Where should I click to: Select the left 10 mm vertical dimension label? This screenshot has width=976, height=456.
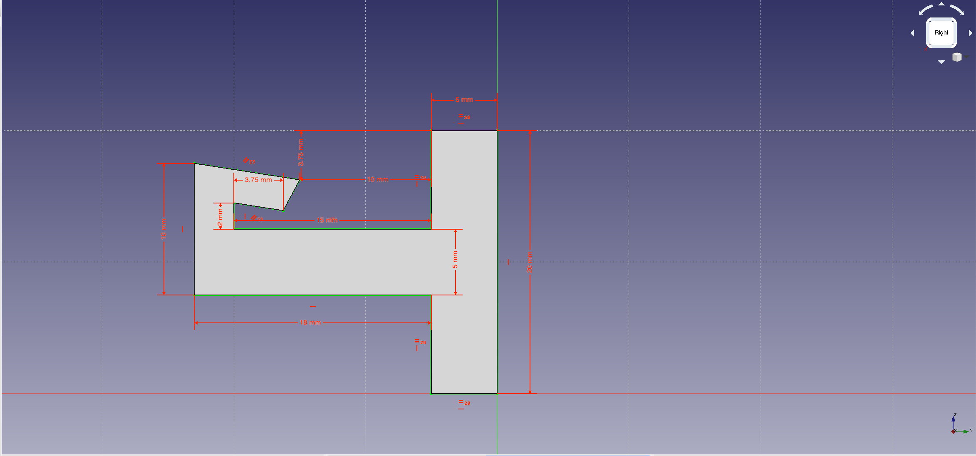point(163,229)
